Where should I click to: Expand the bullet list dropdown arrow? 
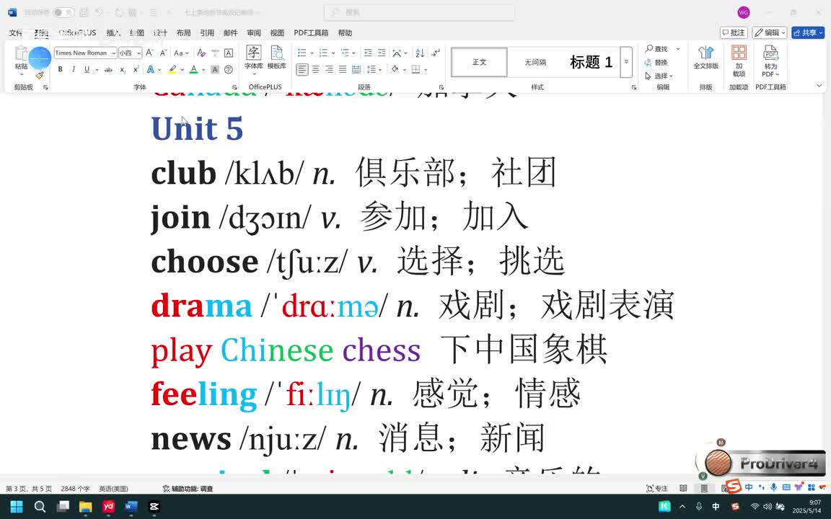click(x=312, y=53)
